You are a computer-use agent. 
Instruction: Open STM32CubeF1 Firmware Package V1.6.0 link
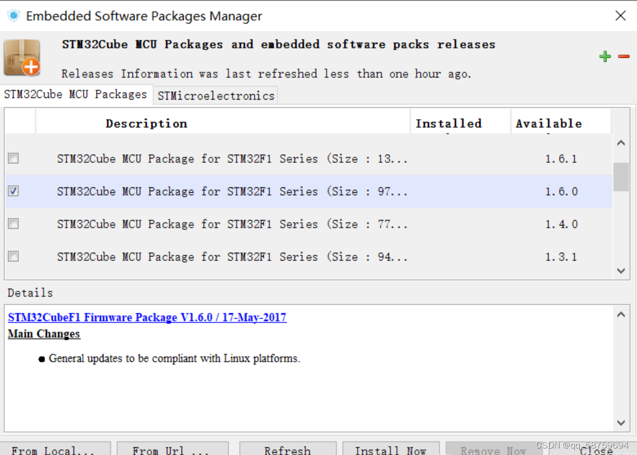[147, 317]
